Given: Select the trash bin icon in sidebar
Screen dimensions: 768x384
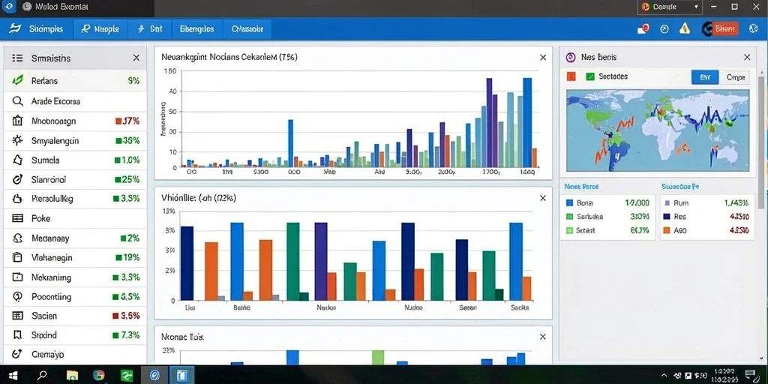Looking at the screenshot, I should tap(18, 121).
